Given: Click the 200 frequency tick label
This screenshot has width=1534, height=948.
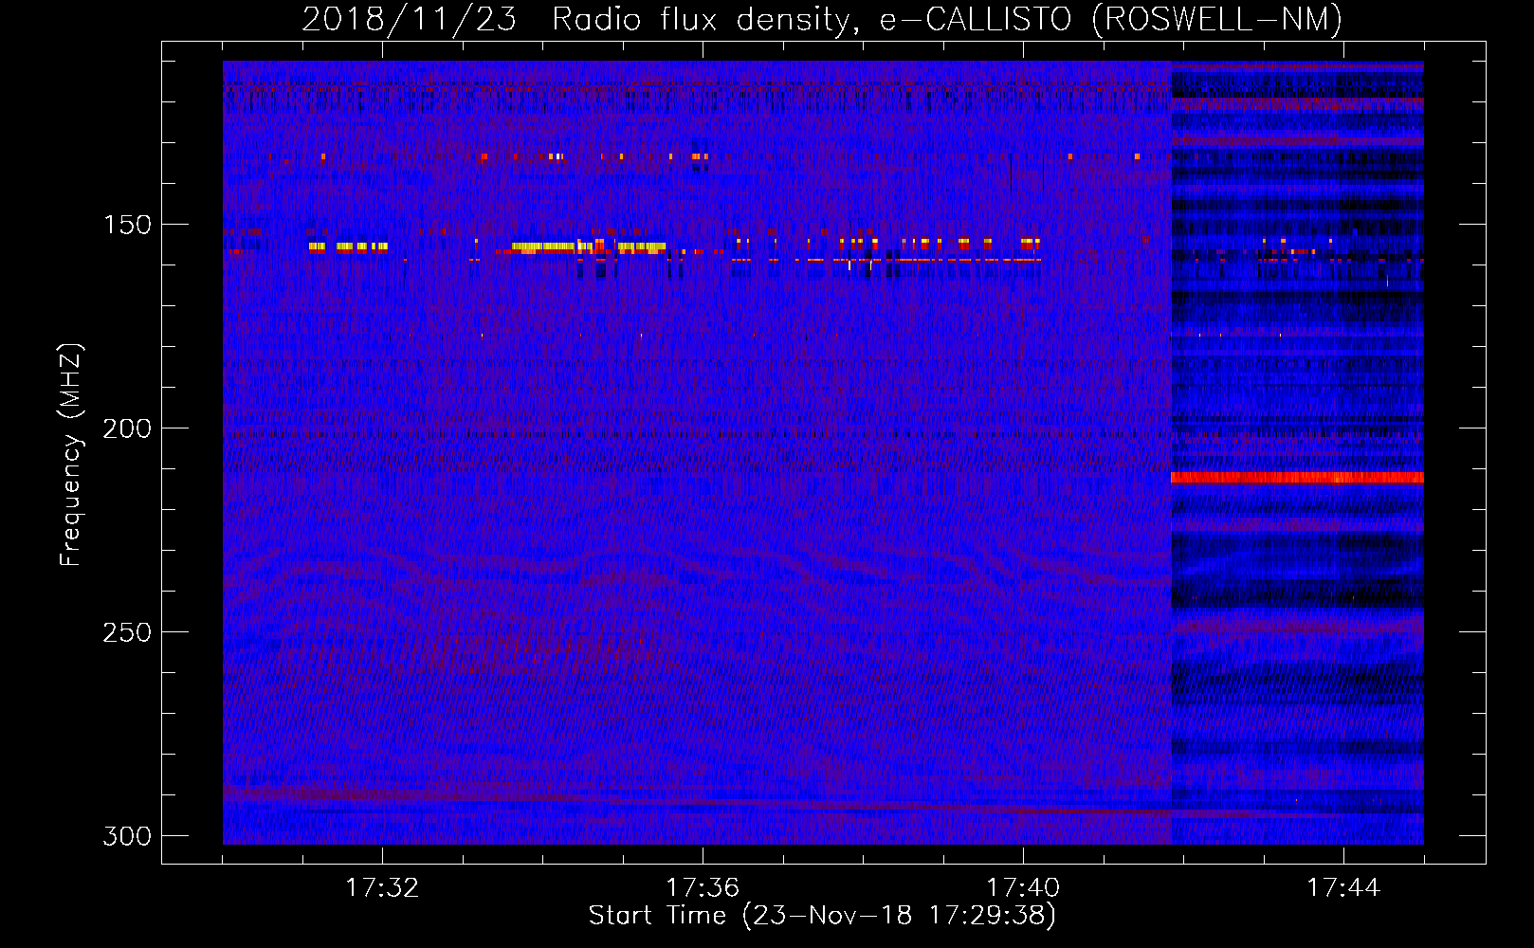Looking at the screenshot, I should 127,428.
